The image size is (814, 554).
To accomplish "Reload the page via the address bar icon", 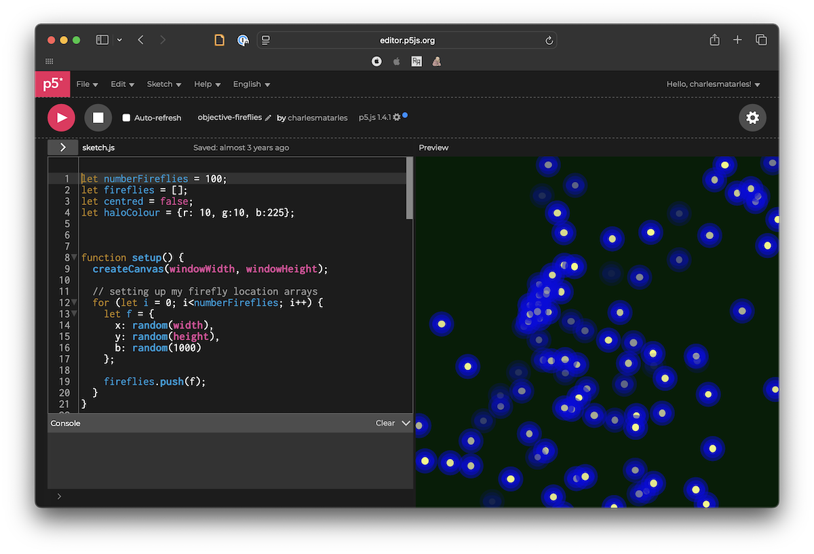I will point(549,40).
